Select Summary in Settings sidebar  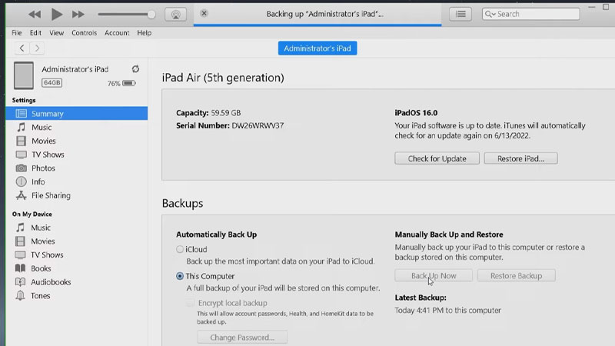pos(77,114)
